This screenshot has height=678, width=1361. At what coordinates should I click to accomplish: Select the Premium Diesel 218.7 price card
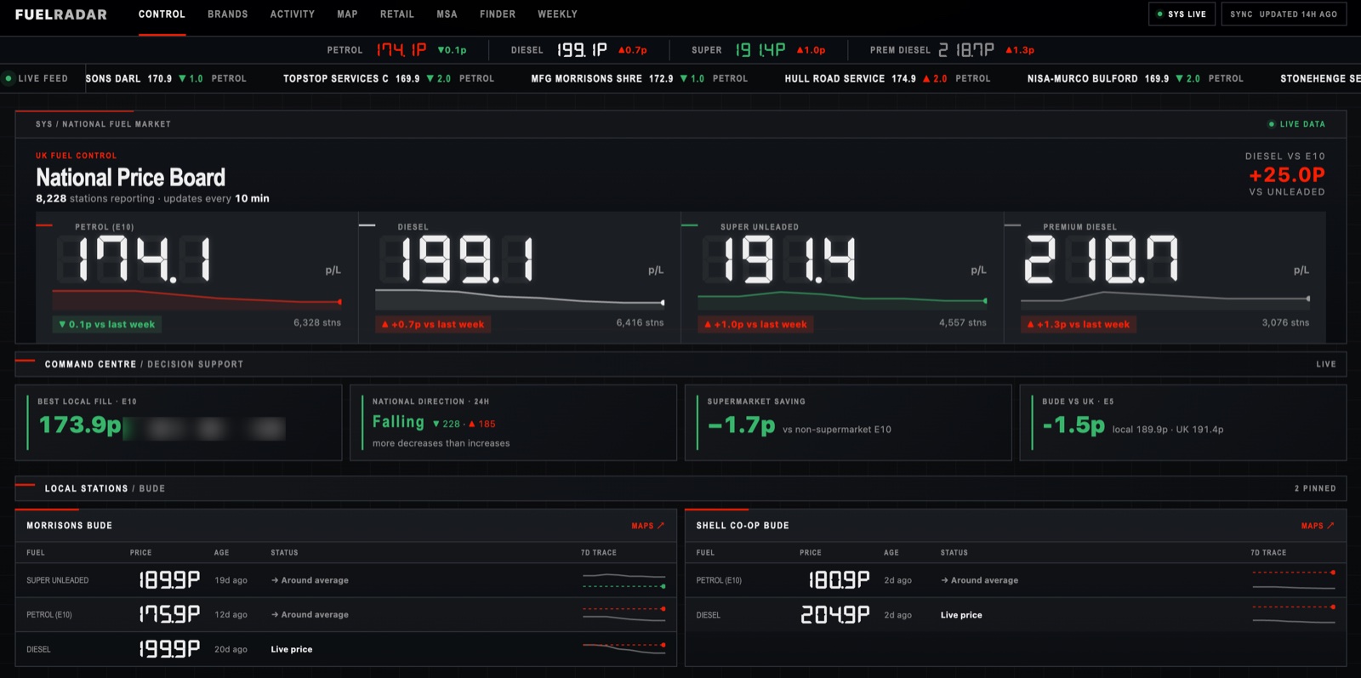(x=1165, y=277)
